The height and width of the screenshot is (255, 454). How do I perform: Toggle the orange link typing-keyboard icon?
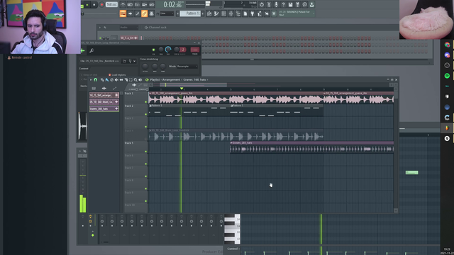[x=144, y=13]
